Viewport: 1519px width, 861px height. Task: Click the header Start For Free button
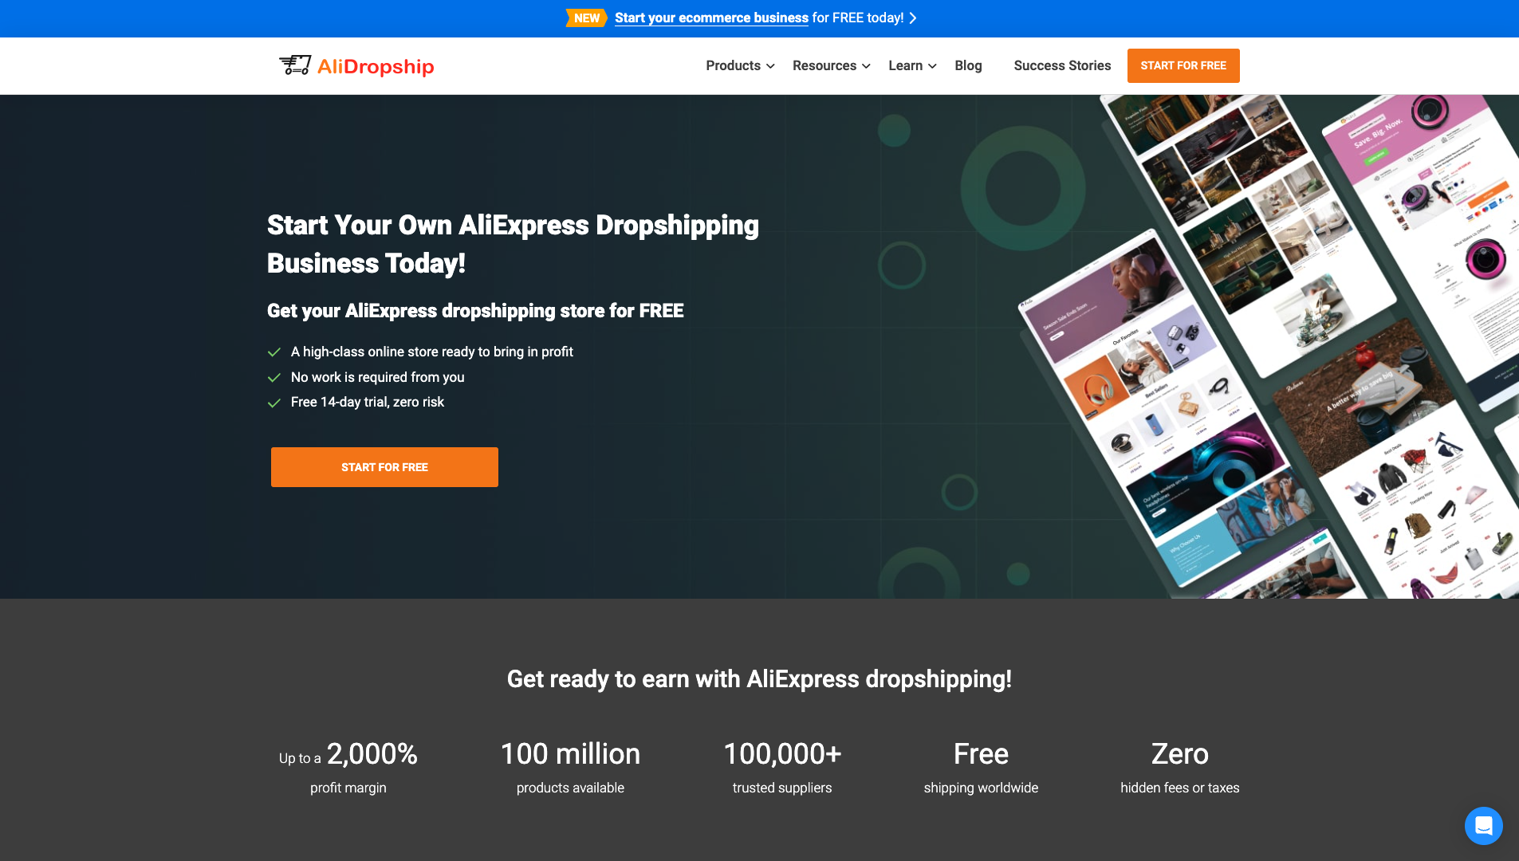point(1183,65)
